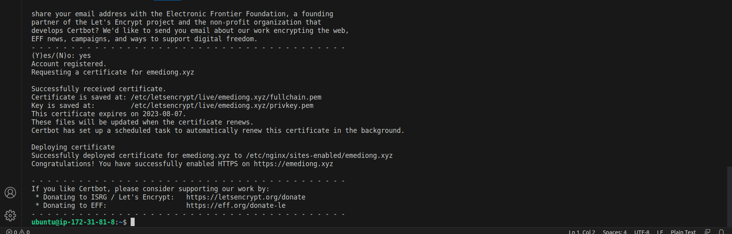Click emediong.xyz in the Requesting certificate line

click(x=170, y=72)
